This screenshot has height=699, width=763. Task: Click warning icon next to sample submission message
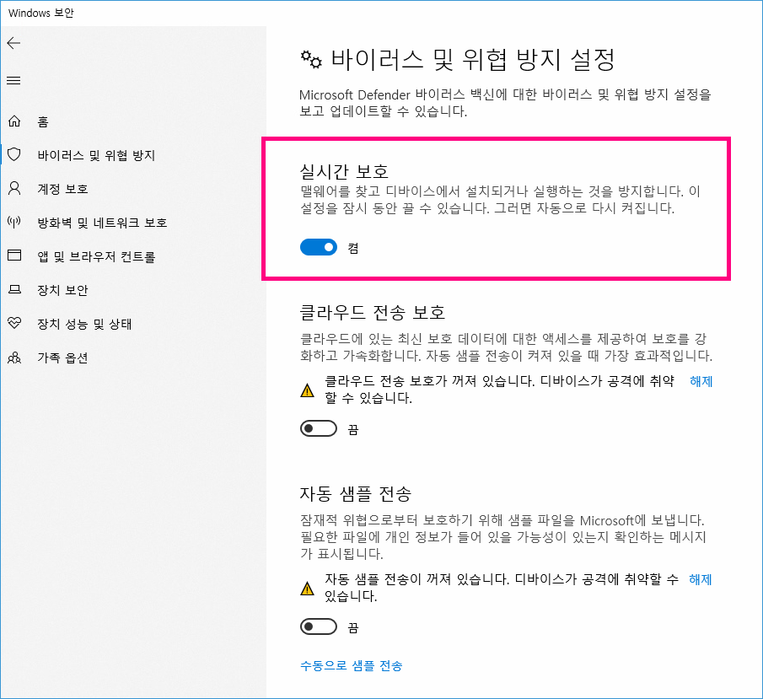coord(308,589)
